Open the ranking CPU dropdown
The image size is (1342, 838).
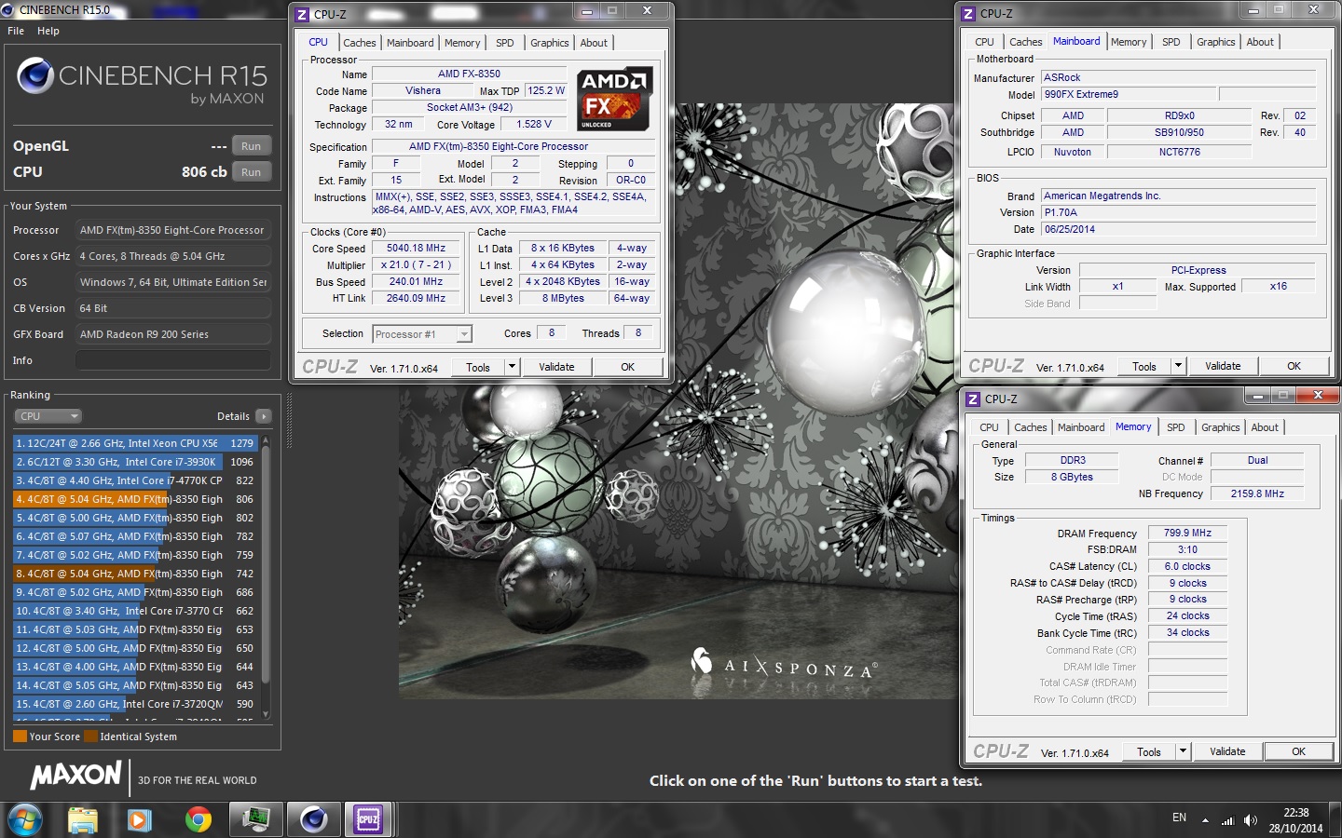click(x=48, y=416)
